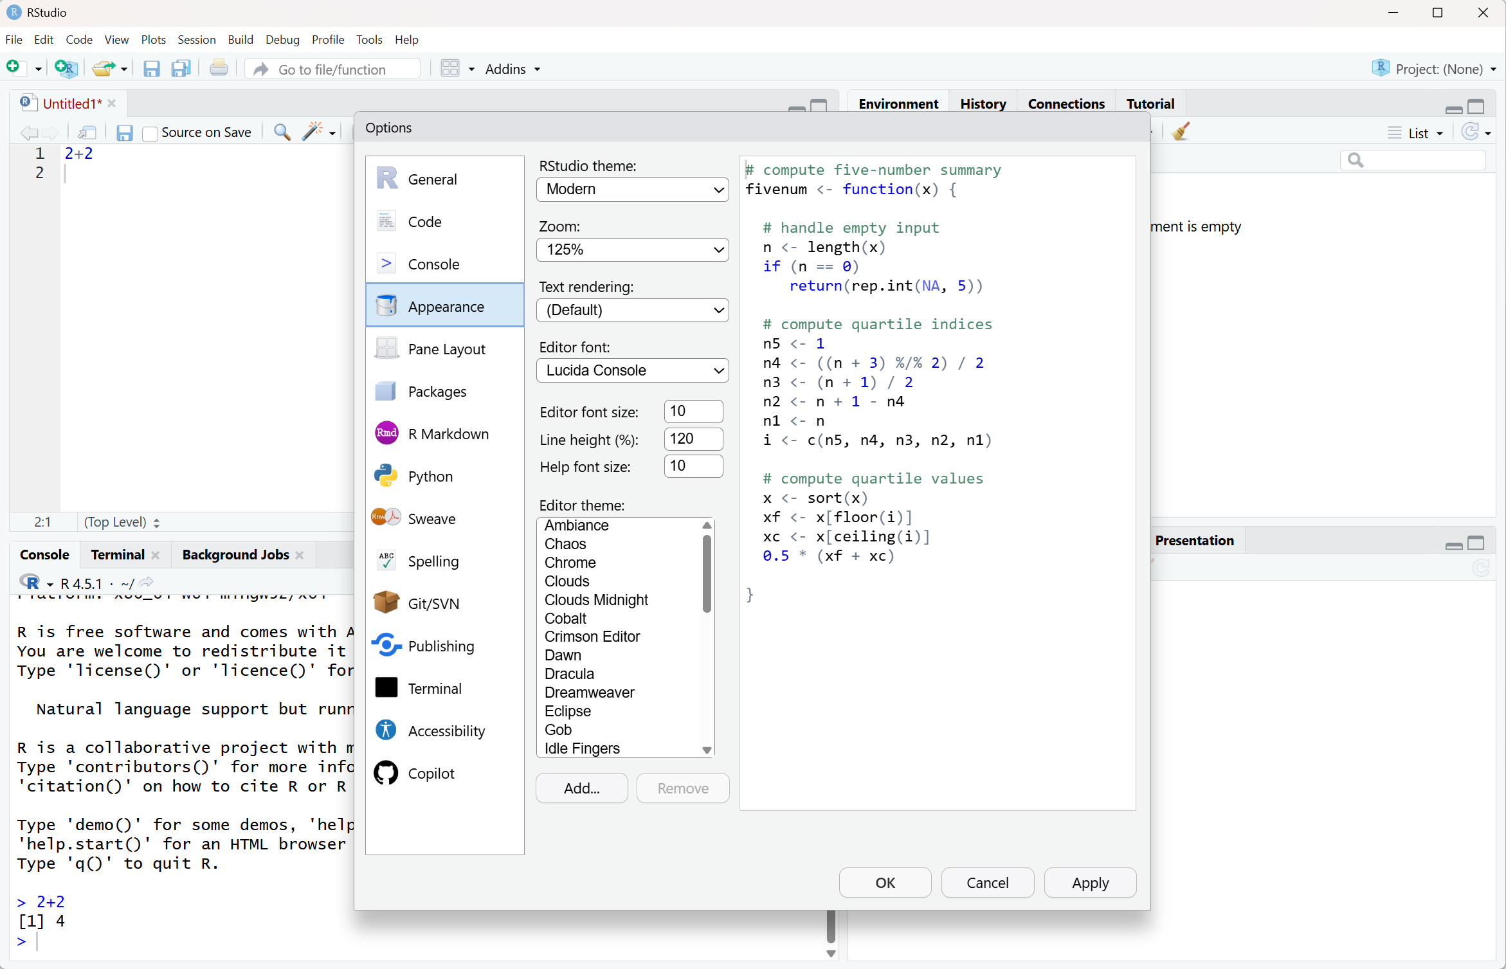The width and height of the screenshot is (1506, 969).
Task: Click the Open File folder icon
Action: pyautogui.click(x=103, y=68)
